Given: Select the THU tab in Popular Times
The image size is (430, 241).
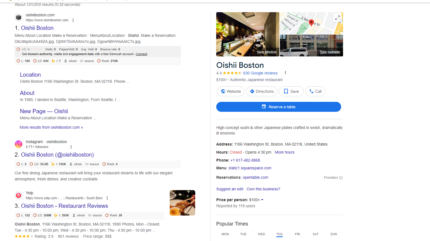Looking at the screenshot, I should tap(279, 234).
